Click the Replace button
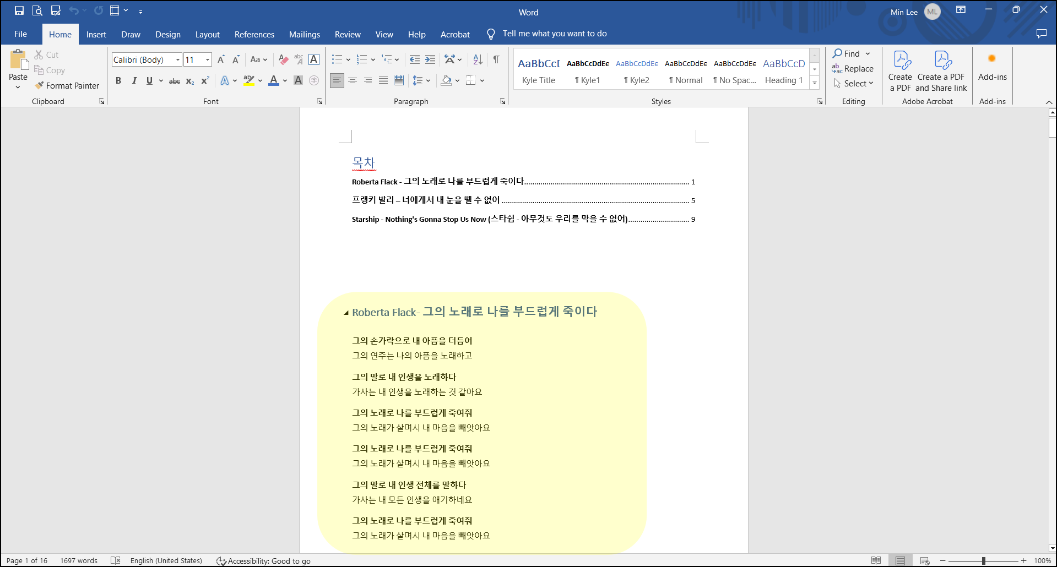Screen dimensions: 1057x567 (853, 68)
